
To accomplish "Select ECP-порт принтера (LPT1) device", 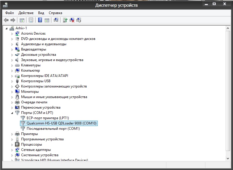I will click(48, 118).
